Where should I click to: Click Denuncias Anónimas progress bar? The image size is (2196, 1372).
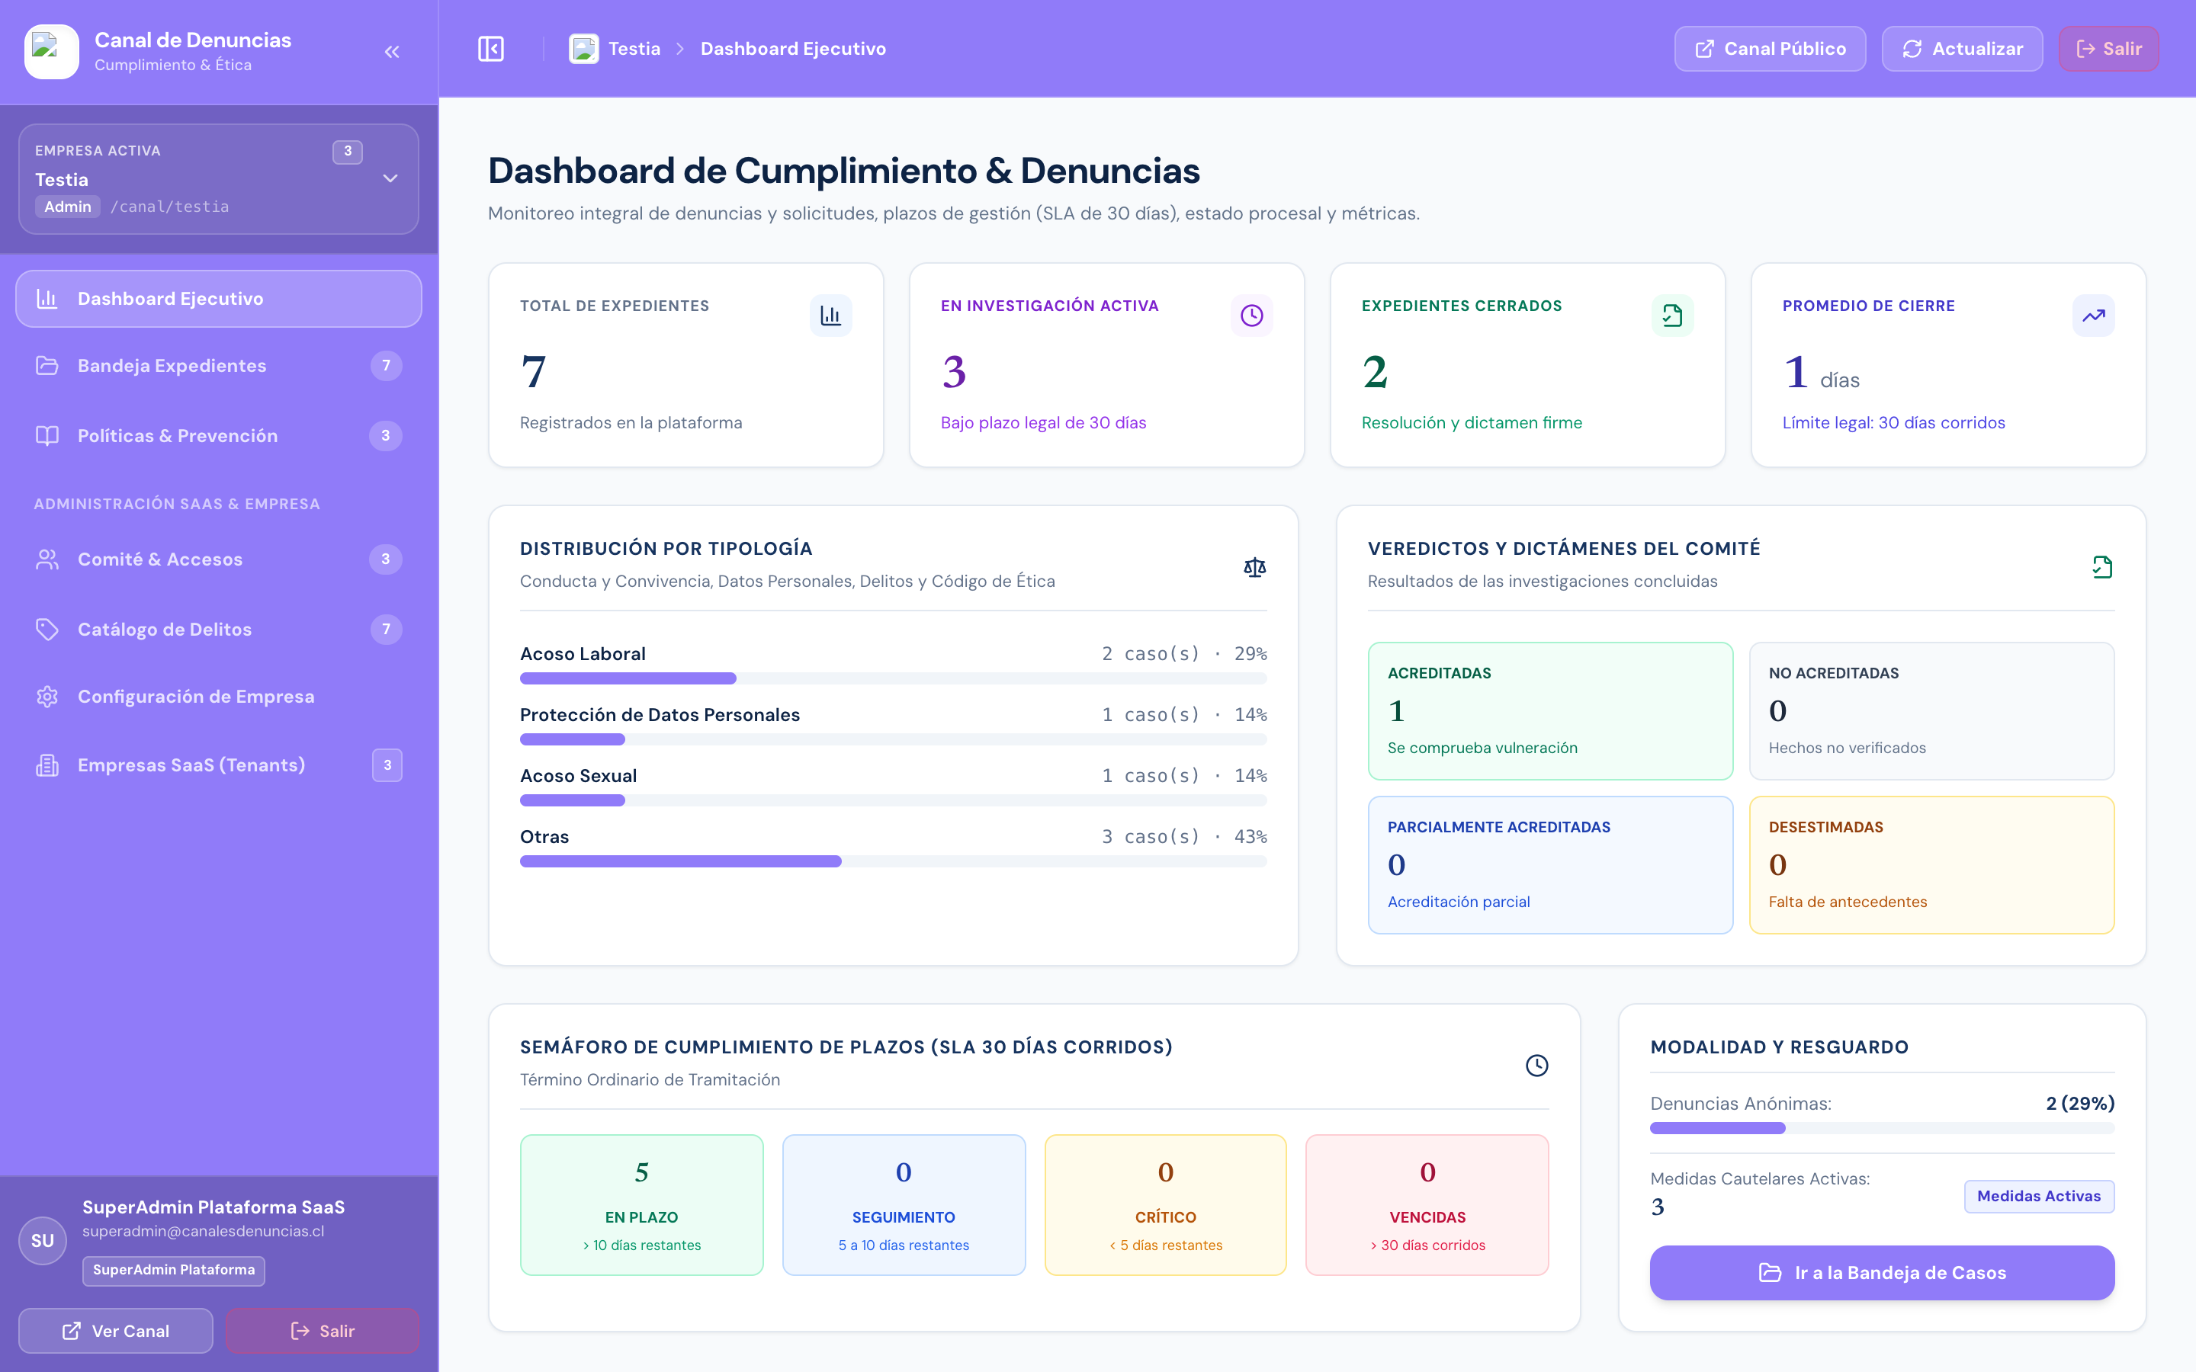[1882, 1128]
